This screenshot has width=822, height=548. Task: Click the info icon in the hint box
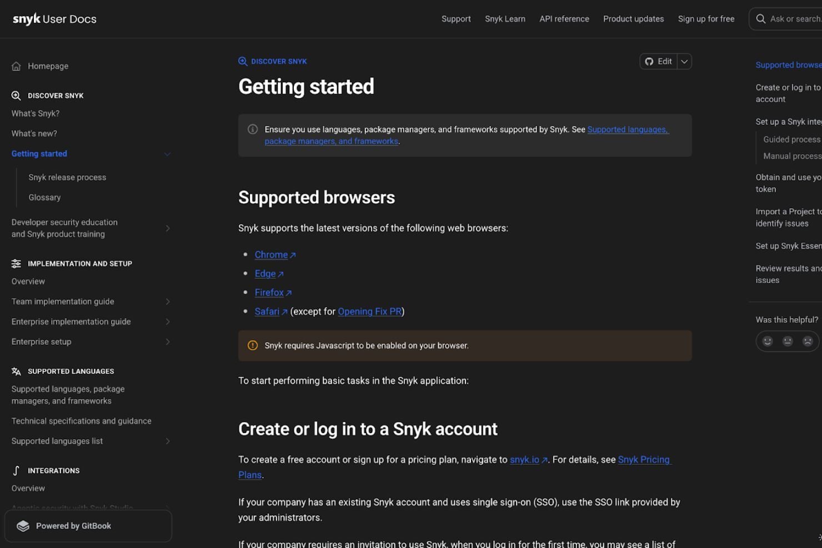[x=253, y=129]
